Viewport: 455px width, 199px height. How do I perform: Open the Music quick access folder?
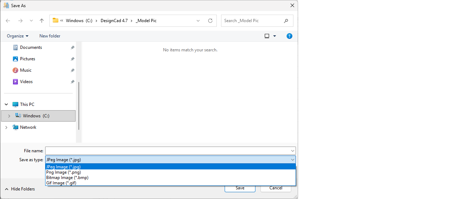tap(26, 70)
